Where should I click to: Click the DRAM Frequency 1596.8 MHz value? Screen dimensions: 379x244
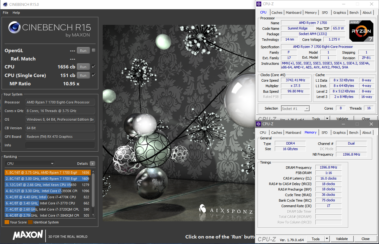(x=328, y=168)
